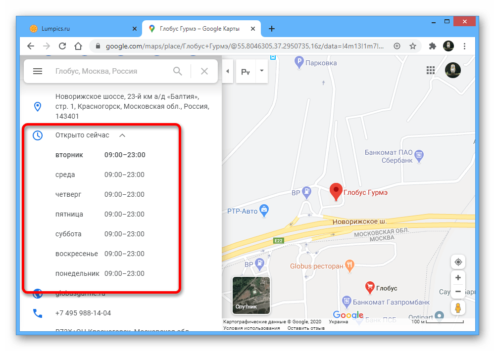Open the Google Maps hamburger menu

[38, 71]
